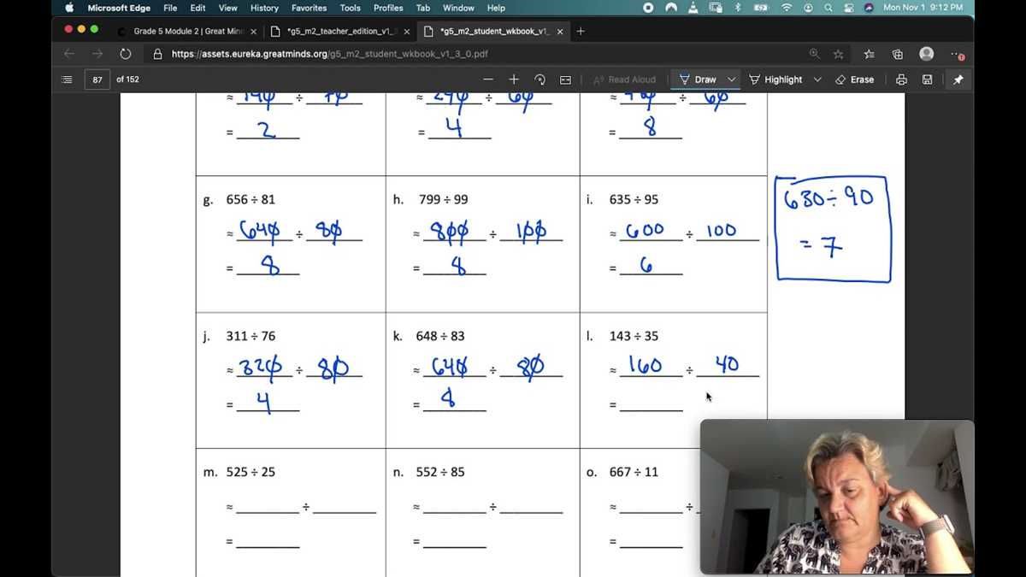
Task: Open the Apple menu
Action: click(70, 8)
